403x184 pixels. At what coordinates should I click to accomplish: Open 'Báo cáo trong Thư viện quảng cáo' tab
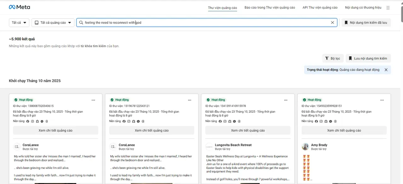tap(270, 8)
